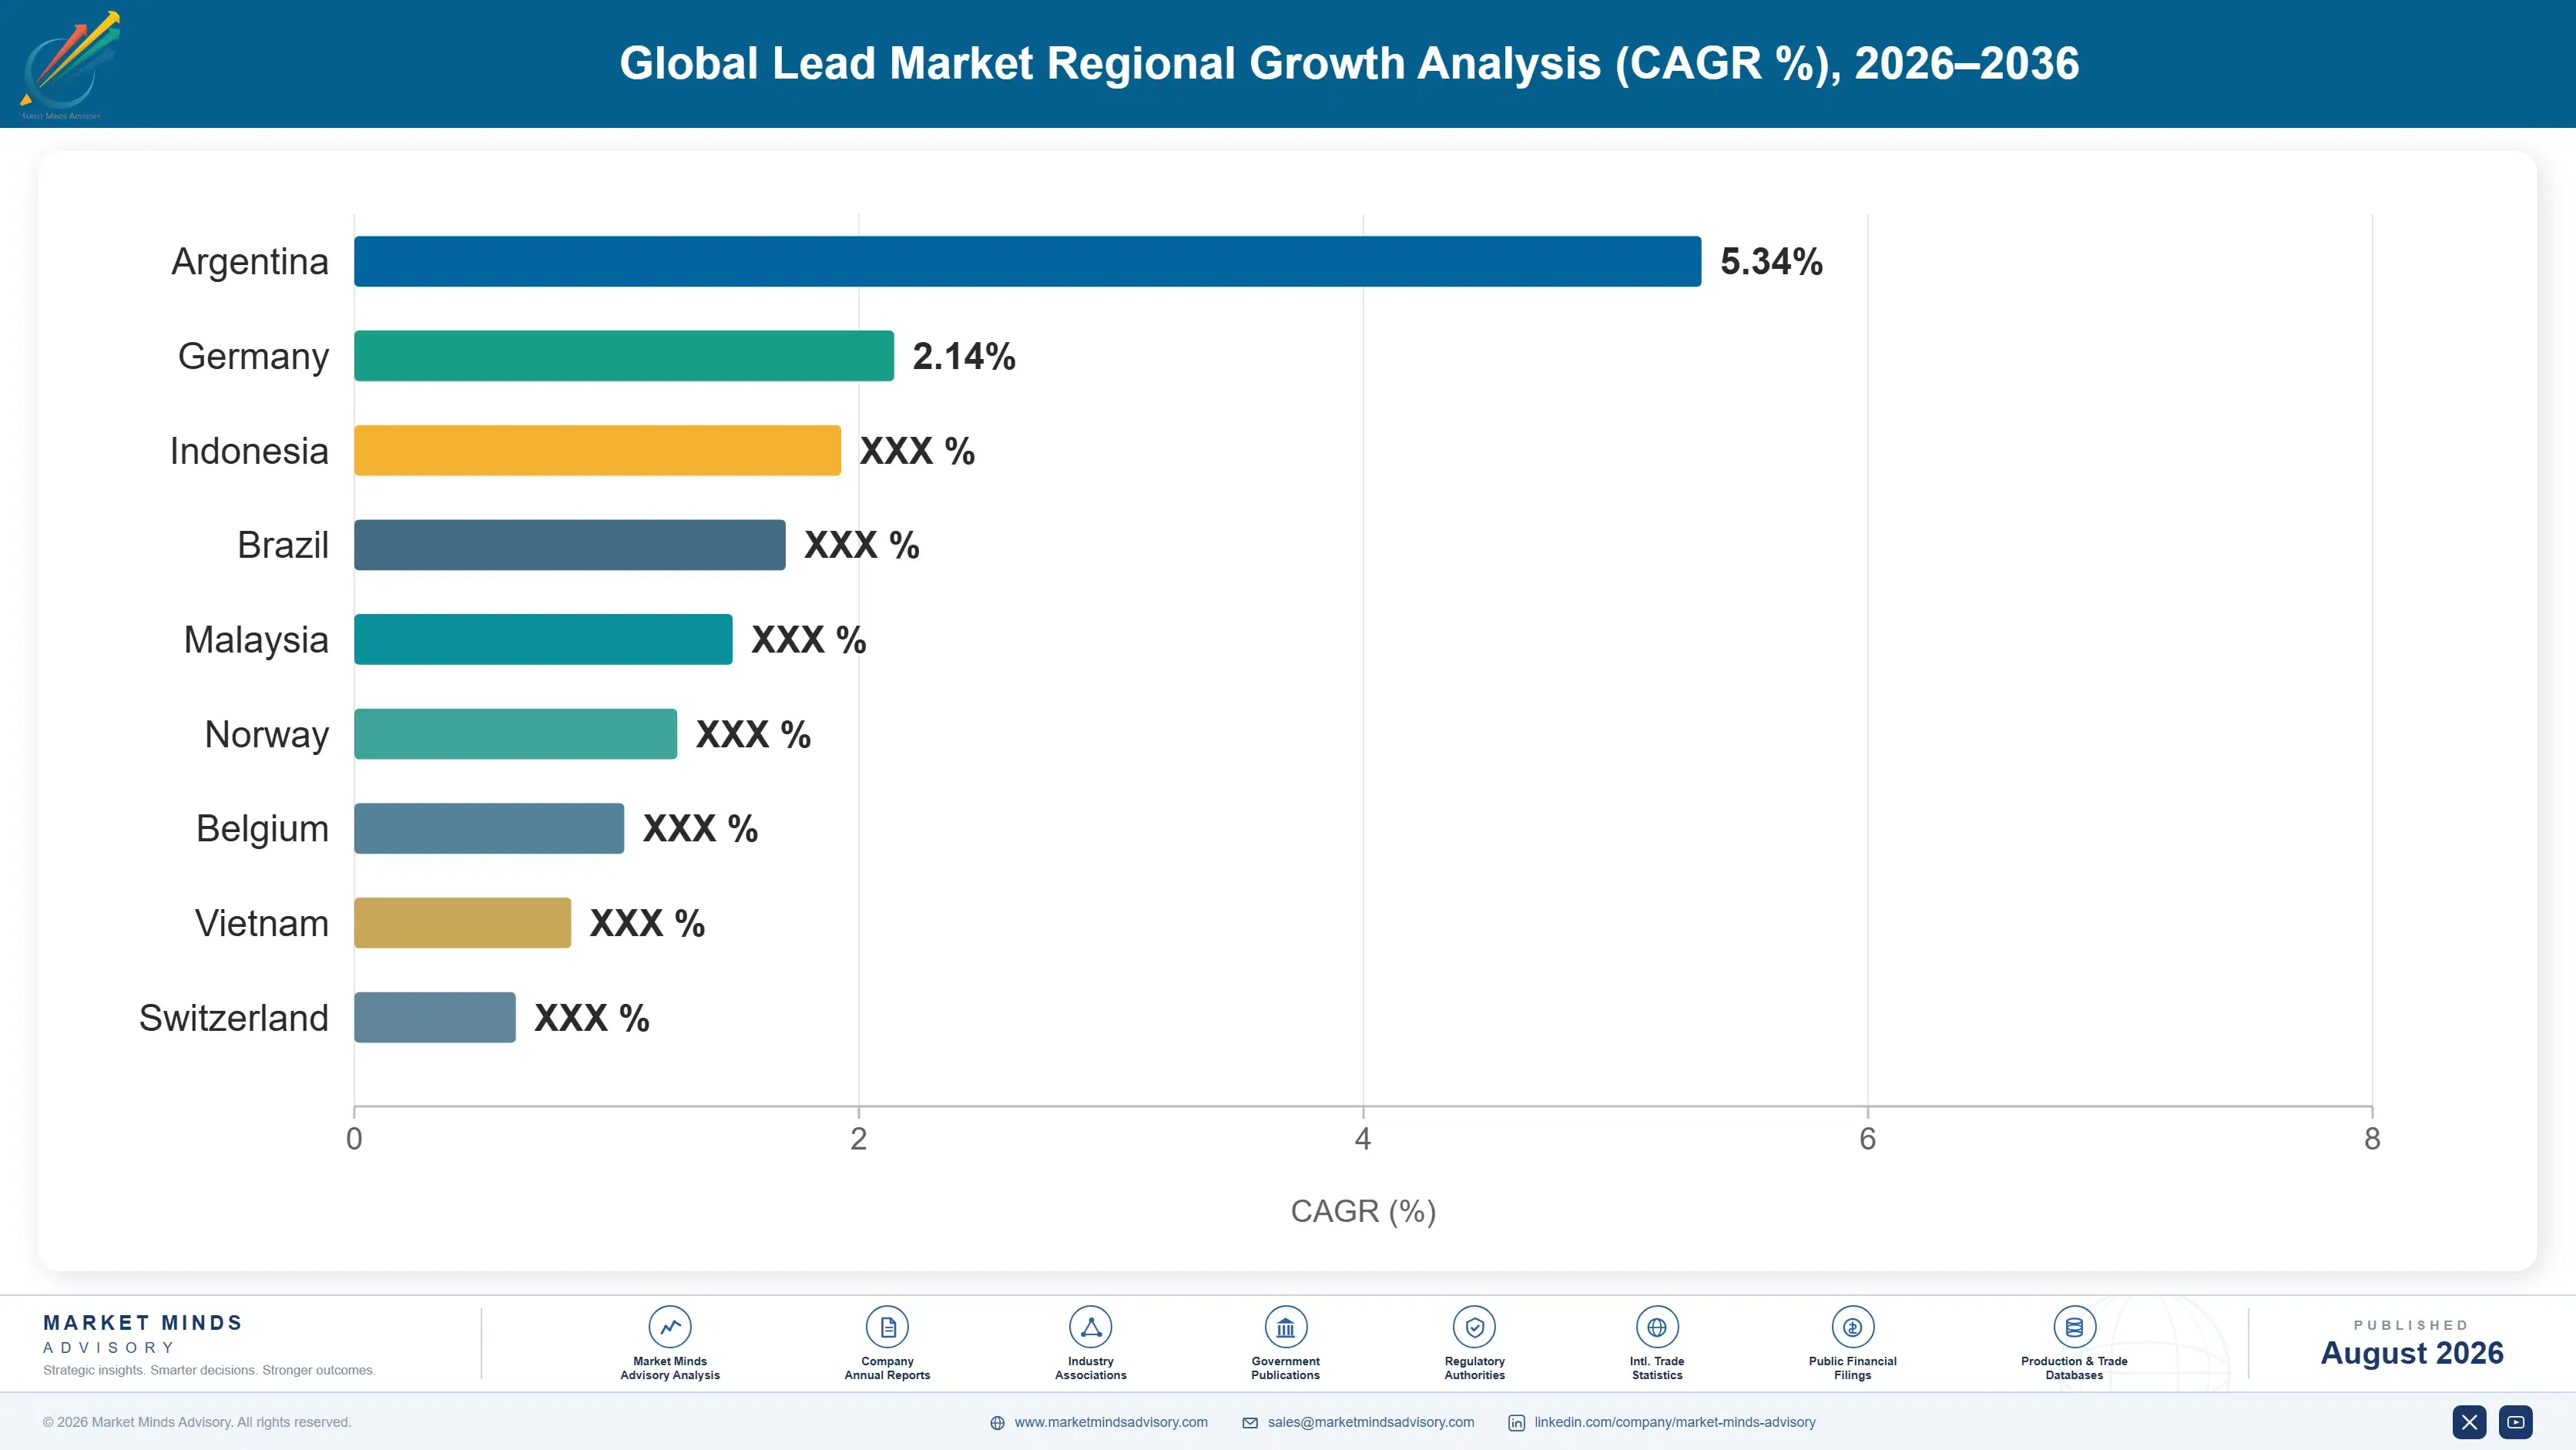Click the Argentina axis label
The image size is (2576, 1450).
250,262
